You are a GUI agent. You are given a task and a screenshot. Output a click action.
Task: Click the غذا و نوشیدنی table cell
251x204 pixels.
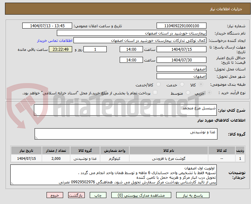[85, 158]
